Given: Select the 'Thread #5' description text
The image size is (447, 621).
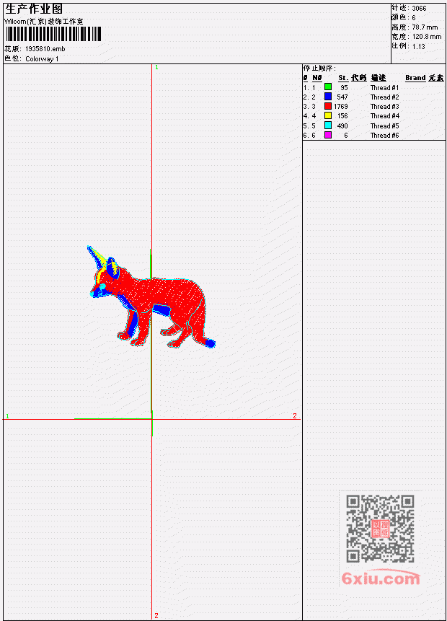Looking at the screenshot, I should pyautogui.click(x=384, y=126).
